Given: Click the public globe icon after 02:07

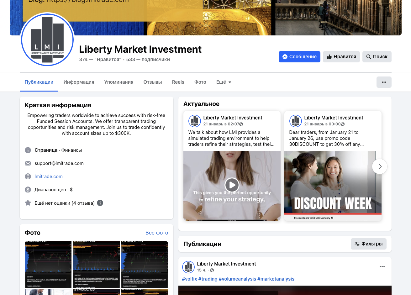Looking at the screenshot, I should pos(241,124).
